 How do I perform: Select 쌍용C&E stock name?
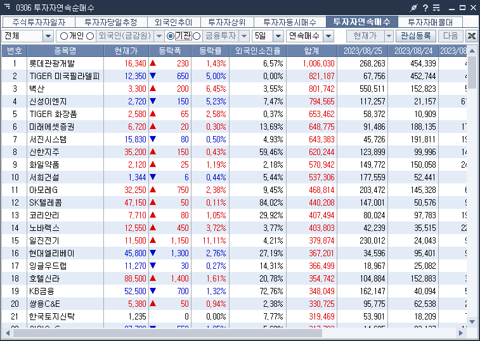[x=44, y=304]
